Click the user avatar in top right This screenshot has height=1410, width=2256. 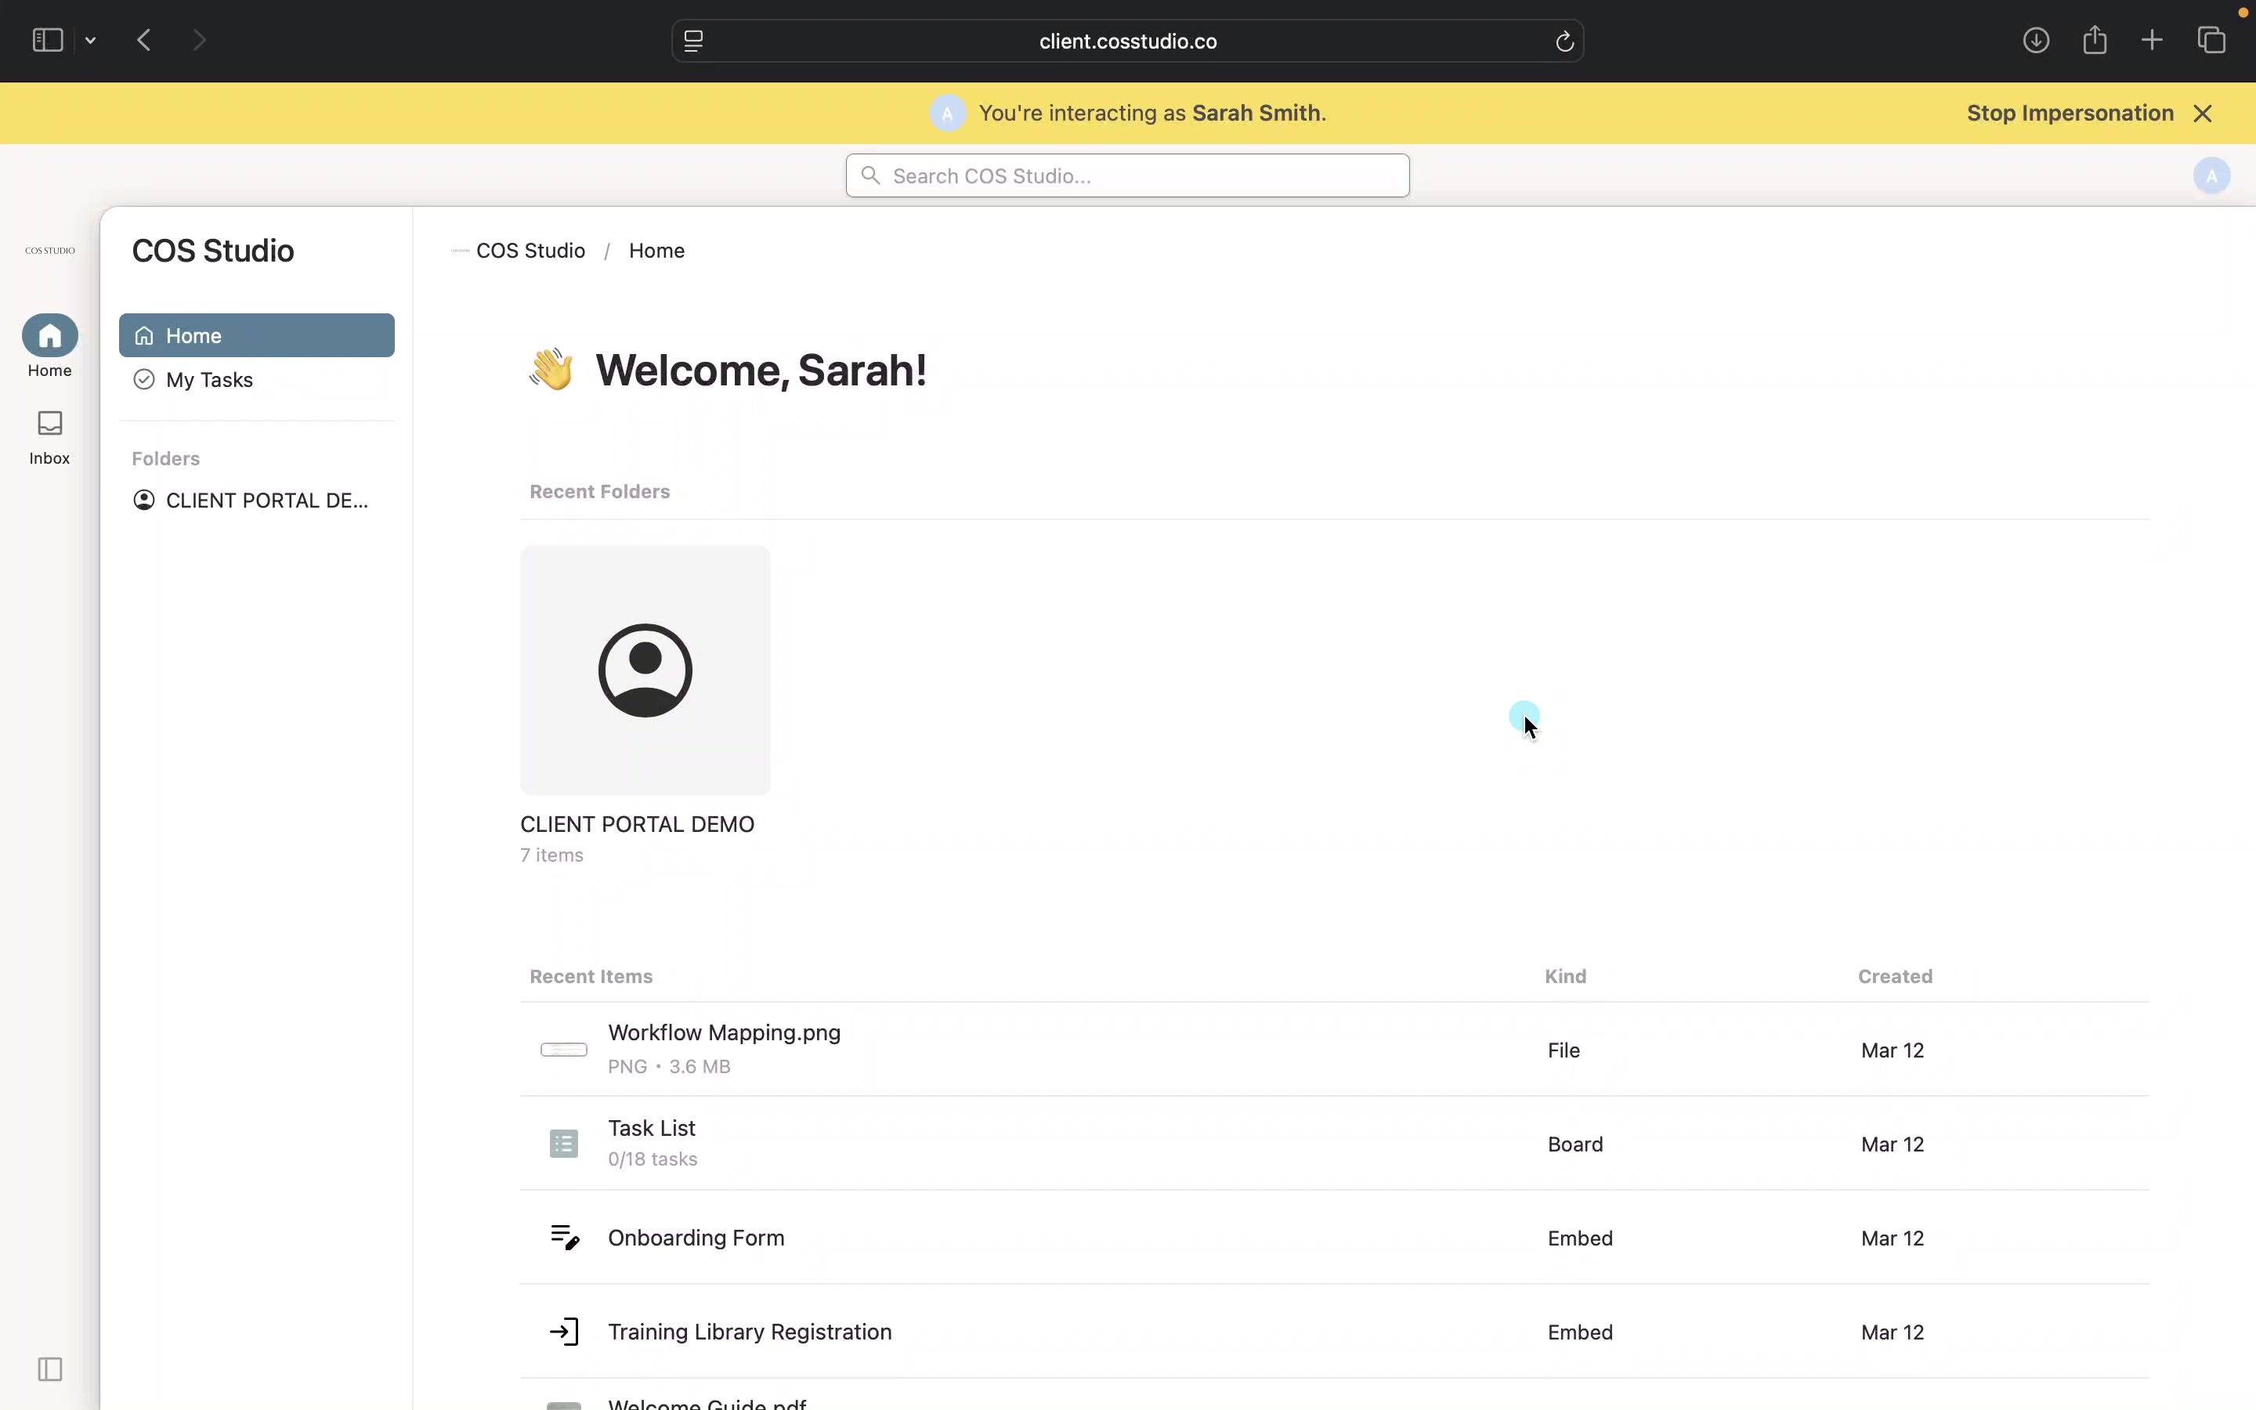pos(2211,175)
